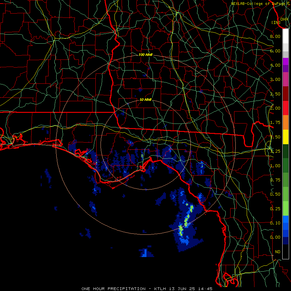Screen dimensions: 291x291
Task: Click the 3.00 legend value
Action: tap(275, 80)
